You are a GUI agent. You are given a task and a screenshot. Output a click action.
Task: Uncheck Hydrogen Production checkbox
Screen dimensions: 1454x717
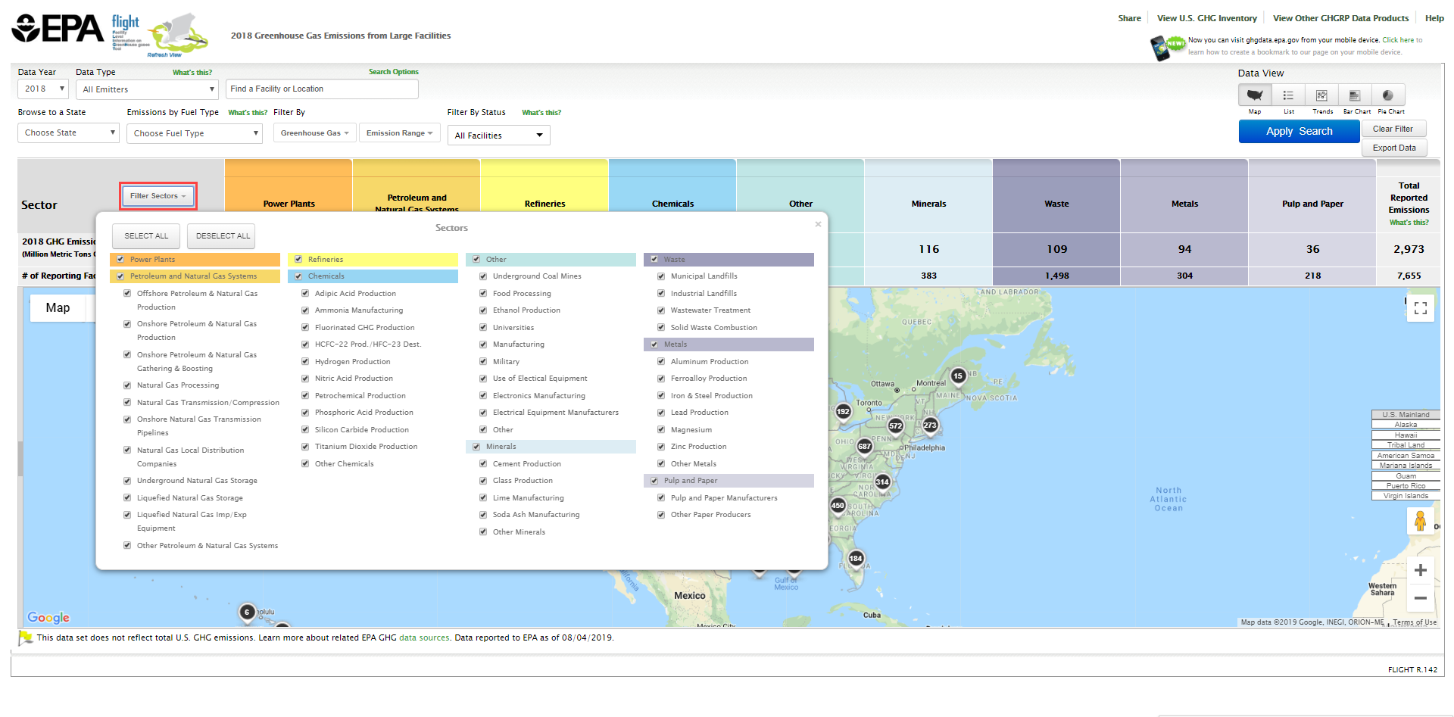[x=305, y=362]
